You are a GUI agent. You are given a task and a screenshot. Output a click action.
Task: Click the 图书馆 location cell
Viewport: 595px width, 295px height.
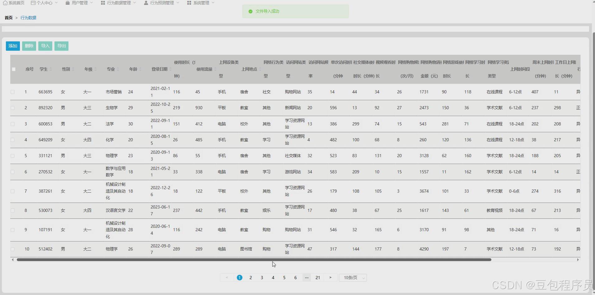tap(246, 249)
